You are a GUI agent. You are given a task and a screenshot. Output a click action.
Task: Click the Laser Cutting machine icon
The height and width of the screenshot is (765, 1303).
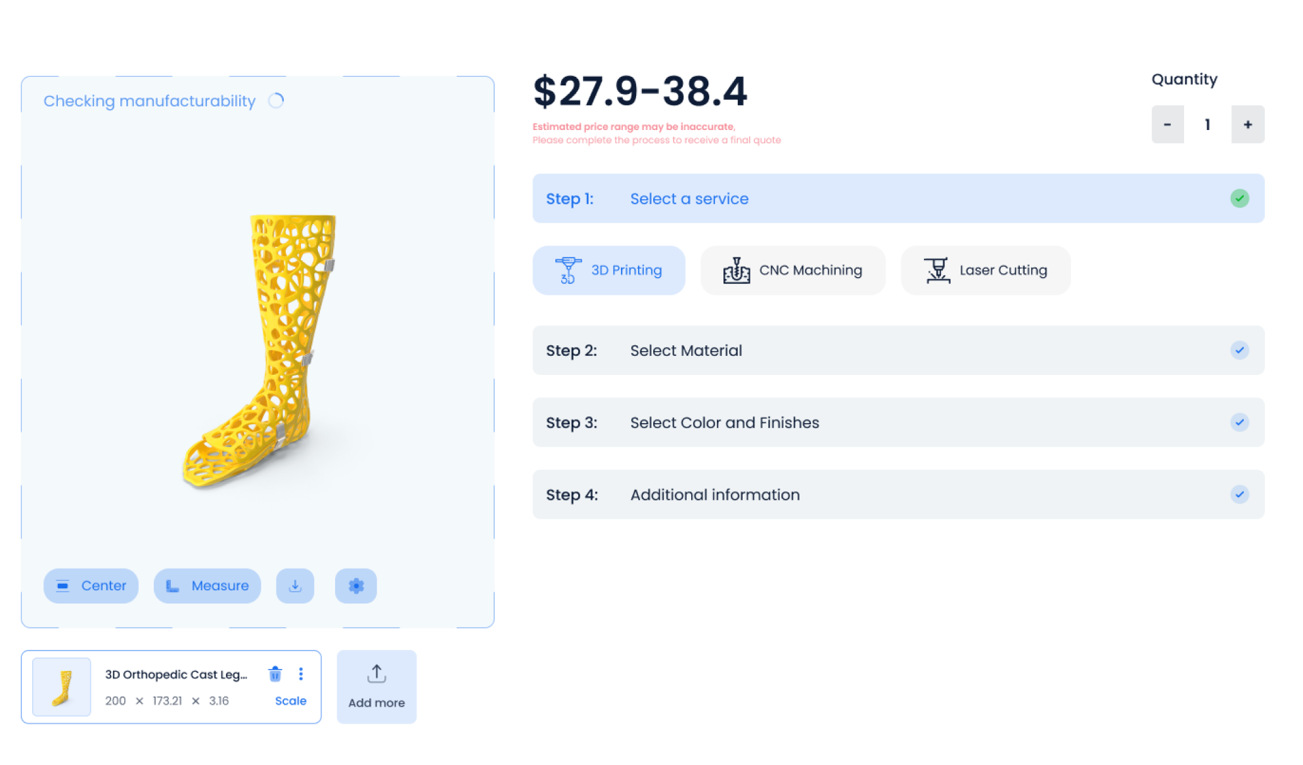[937, 270]
